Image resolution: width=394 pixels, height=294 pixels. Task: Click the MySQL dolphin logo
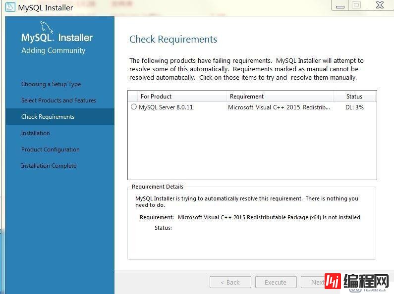(47, 27)
